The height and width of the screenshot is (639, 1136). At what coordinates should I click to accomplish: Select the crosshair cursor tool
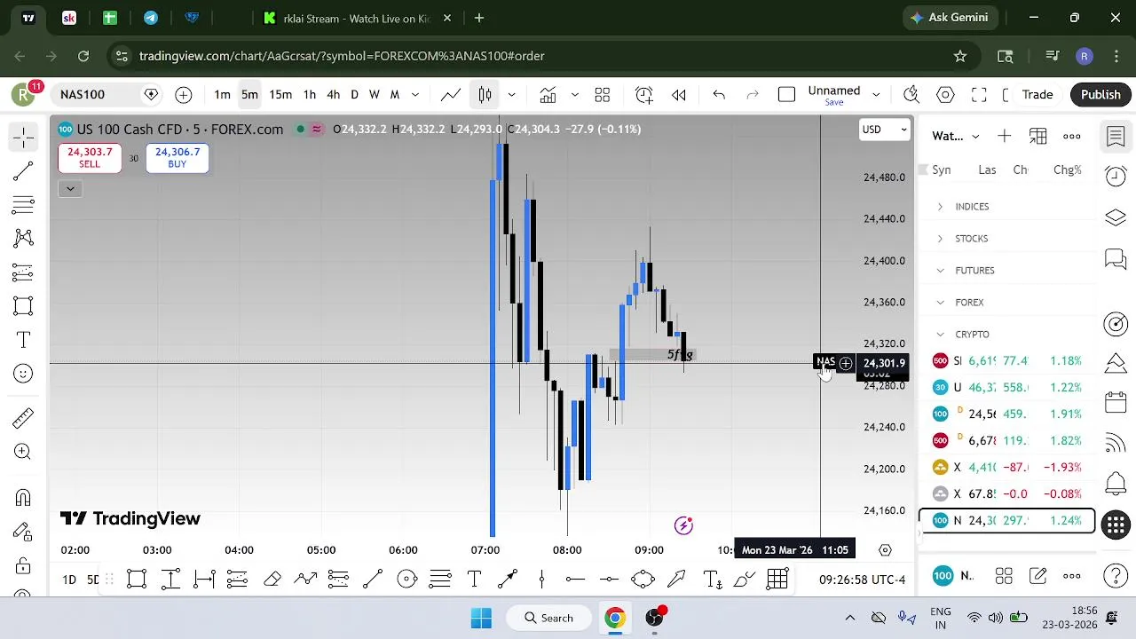pos(24,137)
